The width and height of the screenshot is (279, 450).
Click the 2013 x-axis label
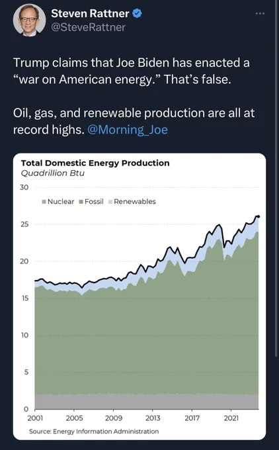pos(153,418)
